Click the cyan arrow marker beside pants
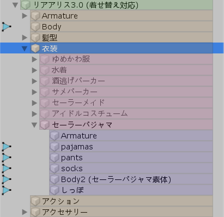The width and height of the screenshot is (224, 217). 7,158
